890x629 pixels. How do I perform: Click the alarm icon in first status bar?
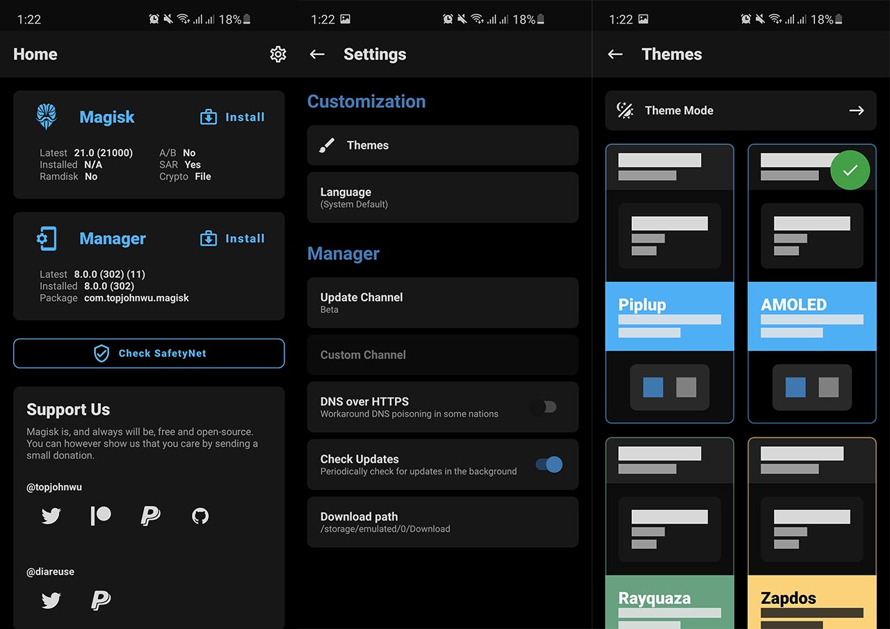(x=154, y=19)
